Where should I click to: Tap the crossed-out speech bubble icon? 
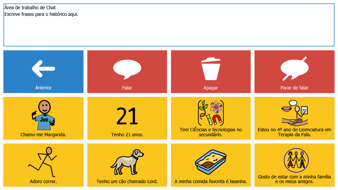click(x=294, y=69)
